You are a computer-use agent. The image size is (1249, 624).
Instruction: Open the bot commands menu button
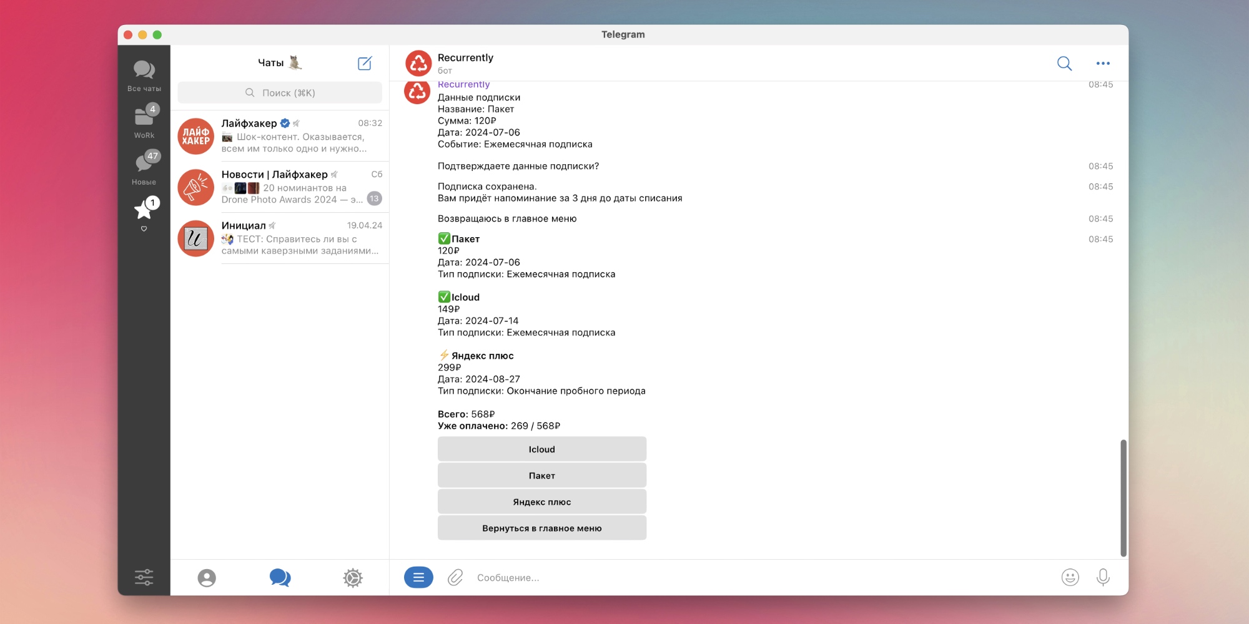(418, 578)
